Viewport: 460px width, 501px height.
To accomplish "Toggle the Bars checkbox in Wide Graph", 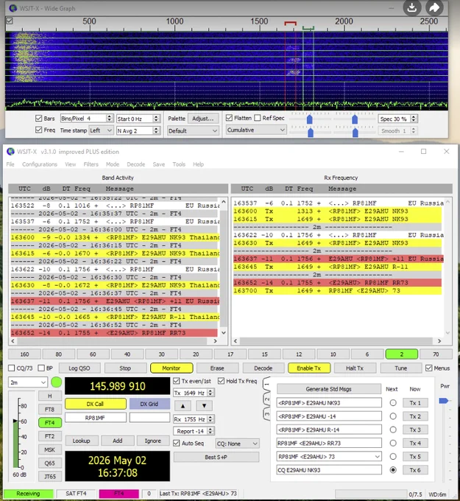I will pyautogui.click(x=38, y=119).
